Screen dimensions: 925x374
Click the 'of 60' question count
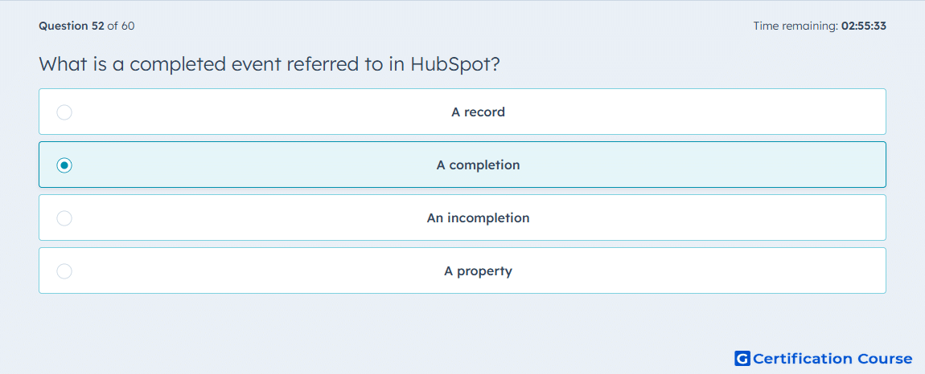point(121,26)
